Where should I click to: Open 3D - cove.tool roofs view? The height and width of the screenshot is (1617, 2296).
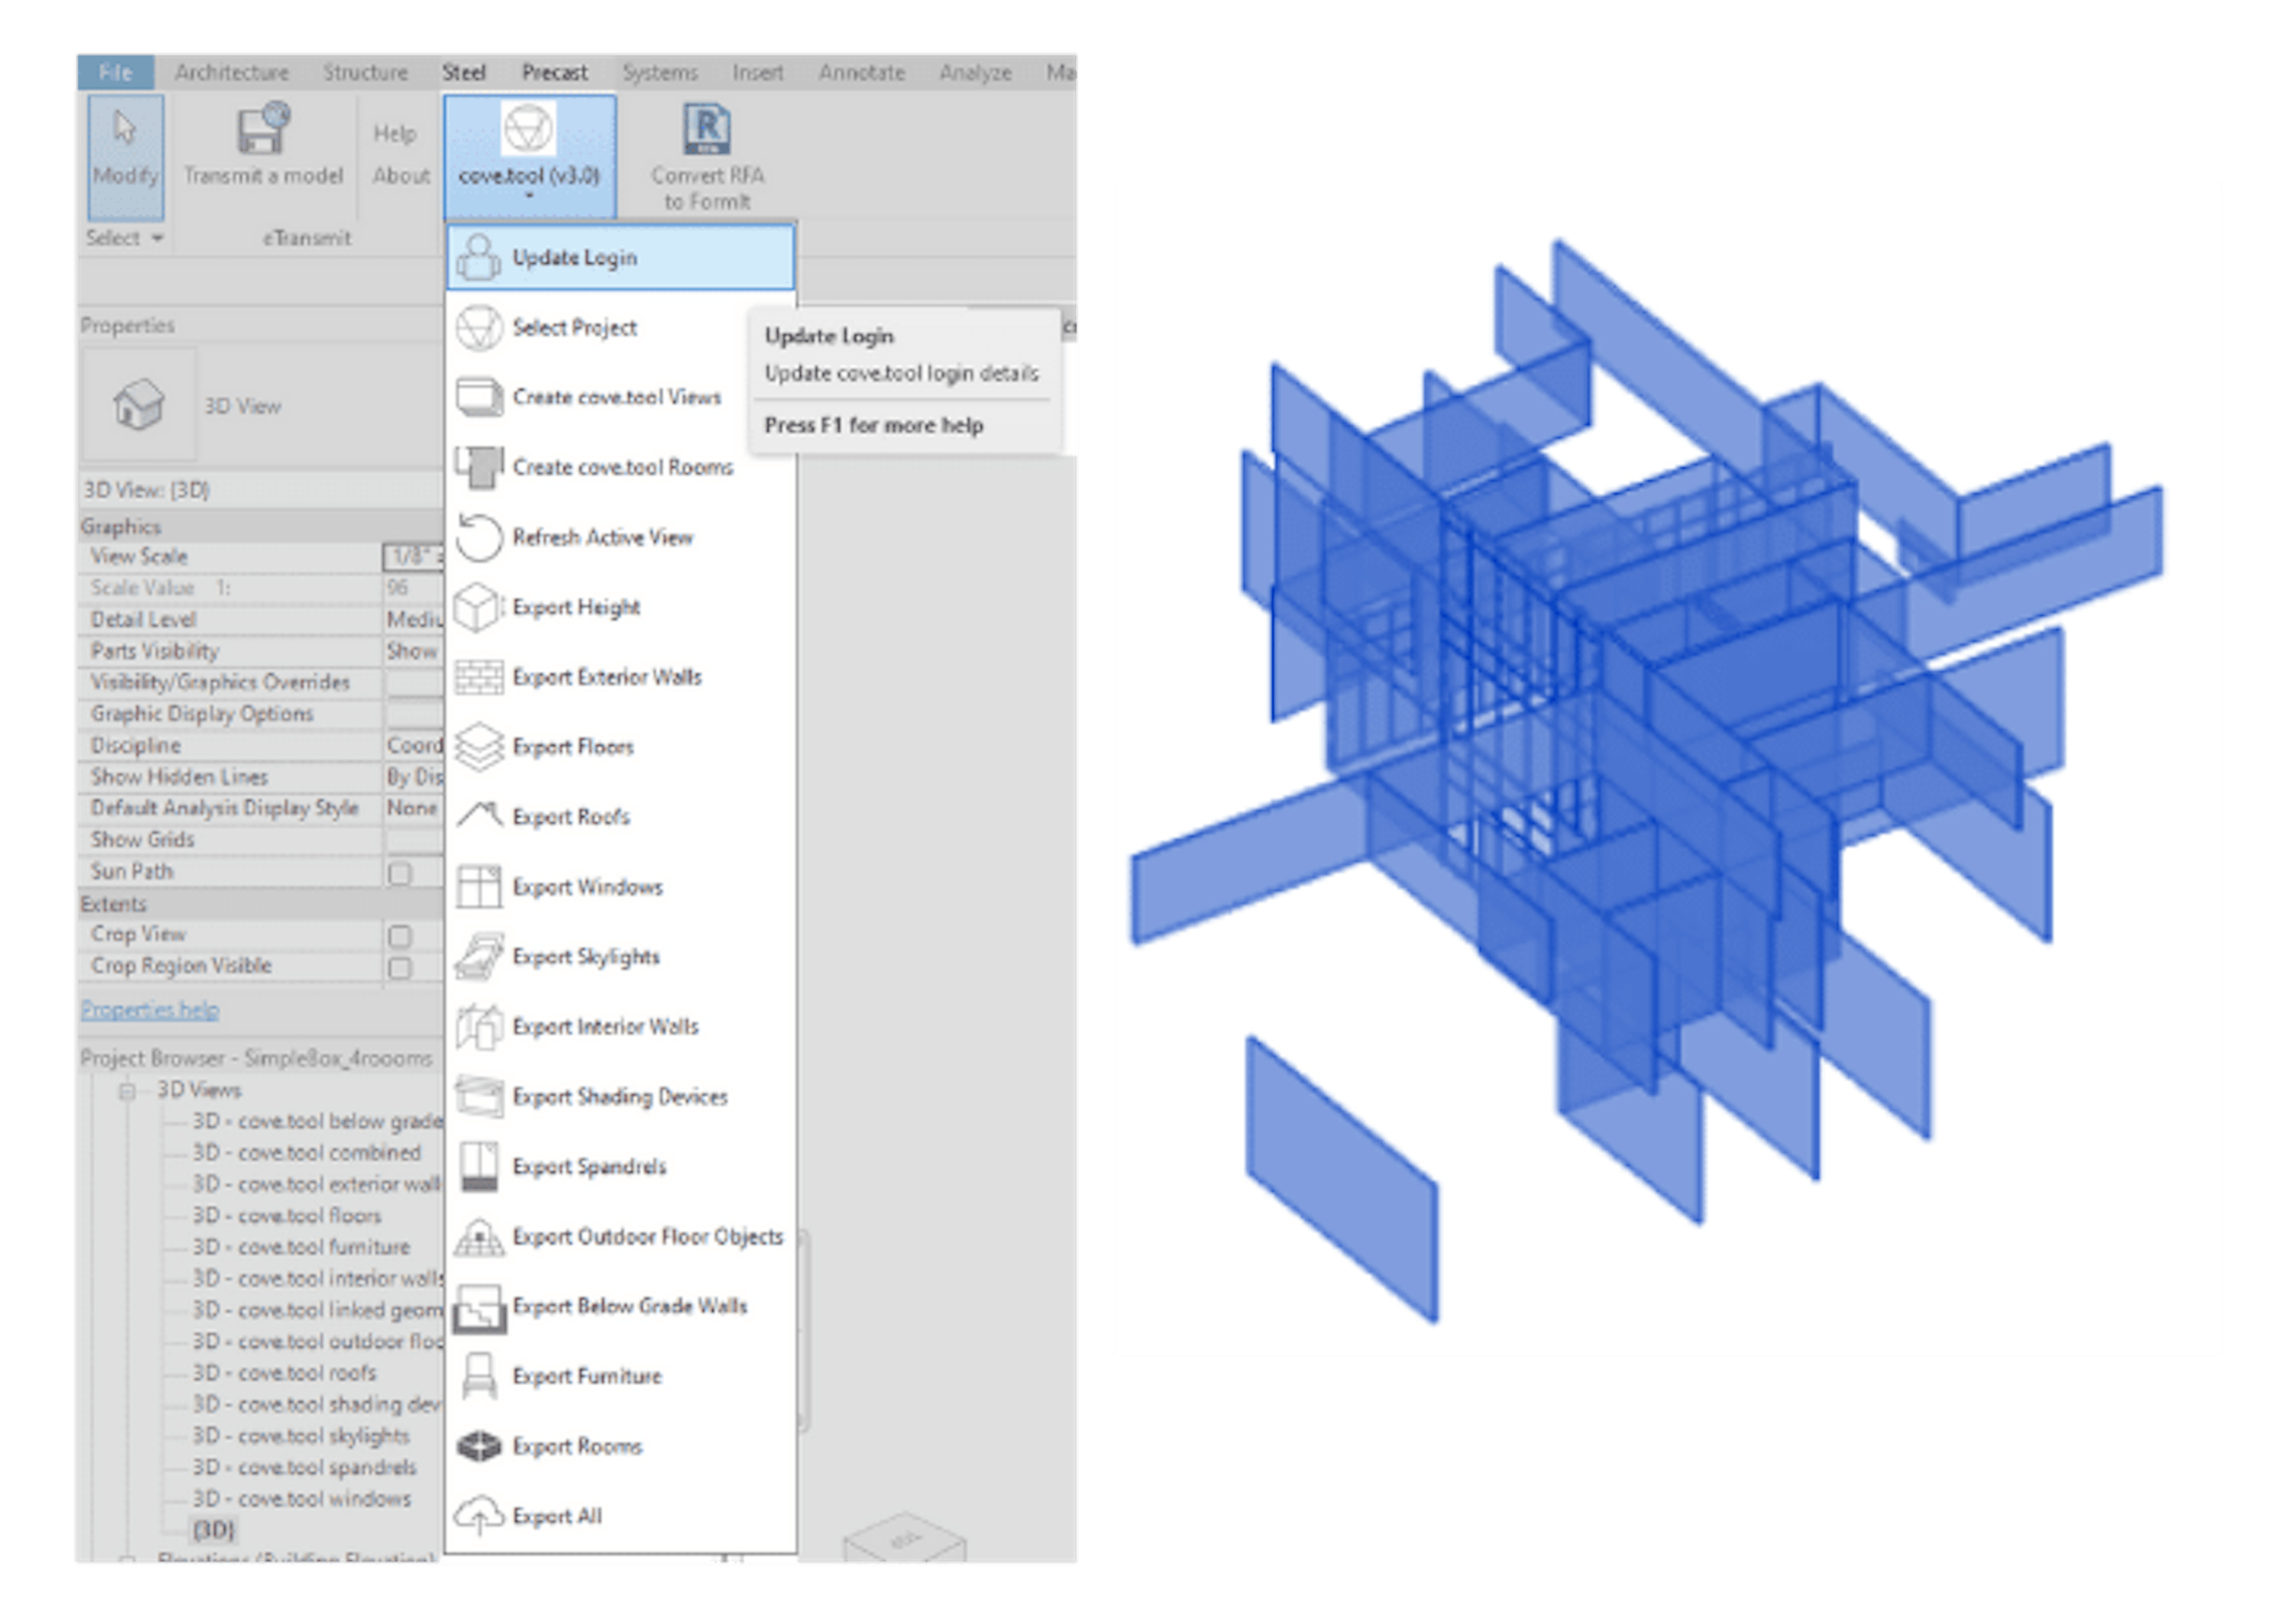(285, 1373)
